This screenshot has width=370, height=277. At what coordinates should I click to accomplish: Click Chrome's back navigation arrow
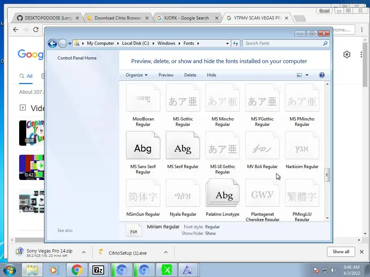click(16, 30)
